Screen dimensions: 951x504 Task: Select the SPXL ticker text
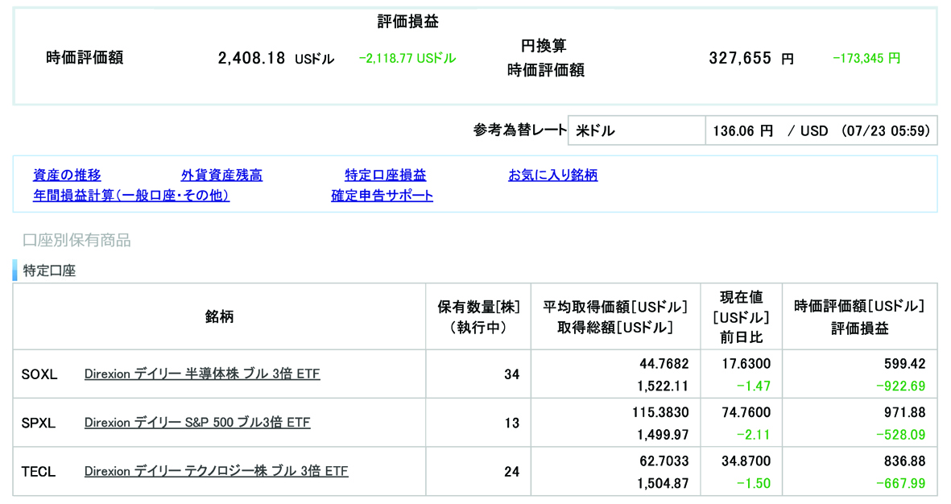38,423
